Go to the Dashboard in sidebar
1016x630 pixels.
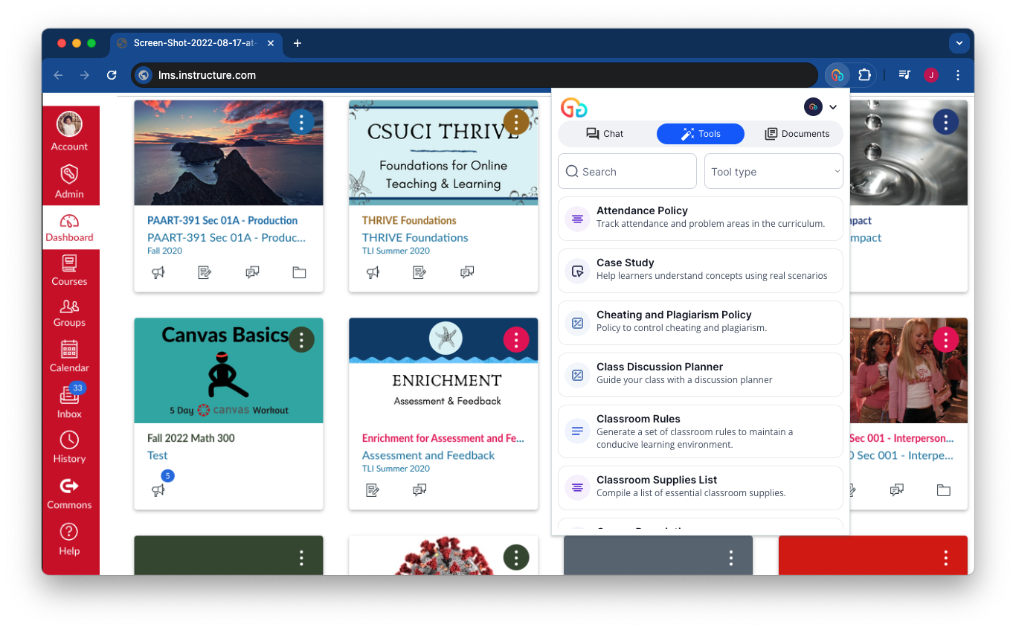tap(69, 228)
